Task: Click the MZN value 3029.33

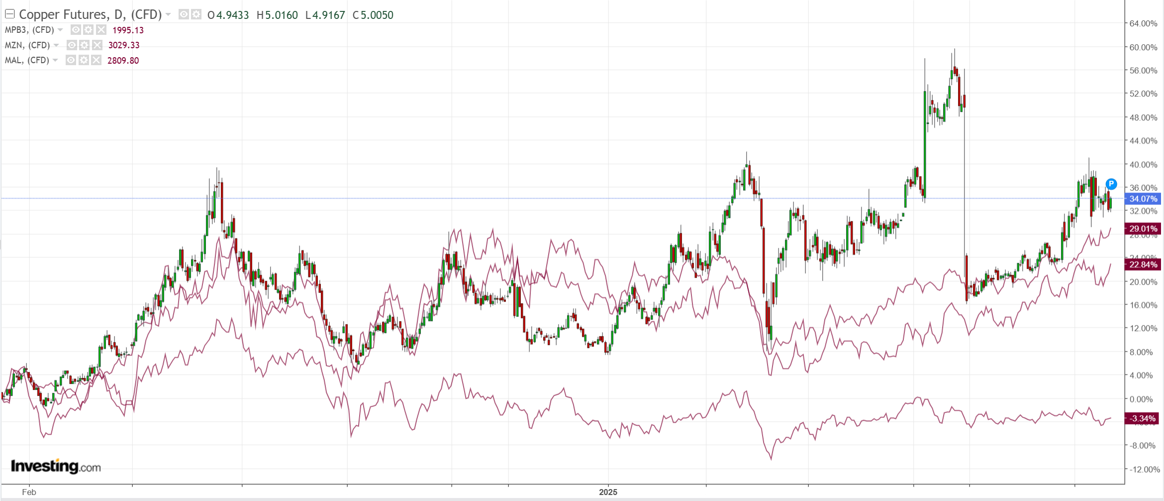Action: coord(124,45)
